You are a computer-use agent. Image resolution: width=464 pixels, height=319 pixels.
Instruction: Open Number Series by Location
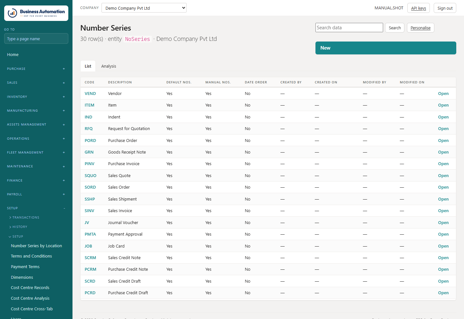tap(36, 246)
